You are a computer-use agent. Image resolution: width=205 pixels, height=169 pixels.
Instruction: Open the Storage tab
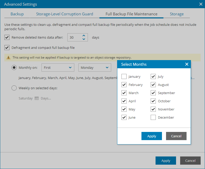(177, 14)
